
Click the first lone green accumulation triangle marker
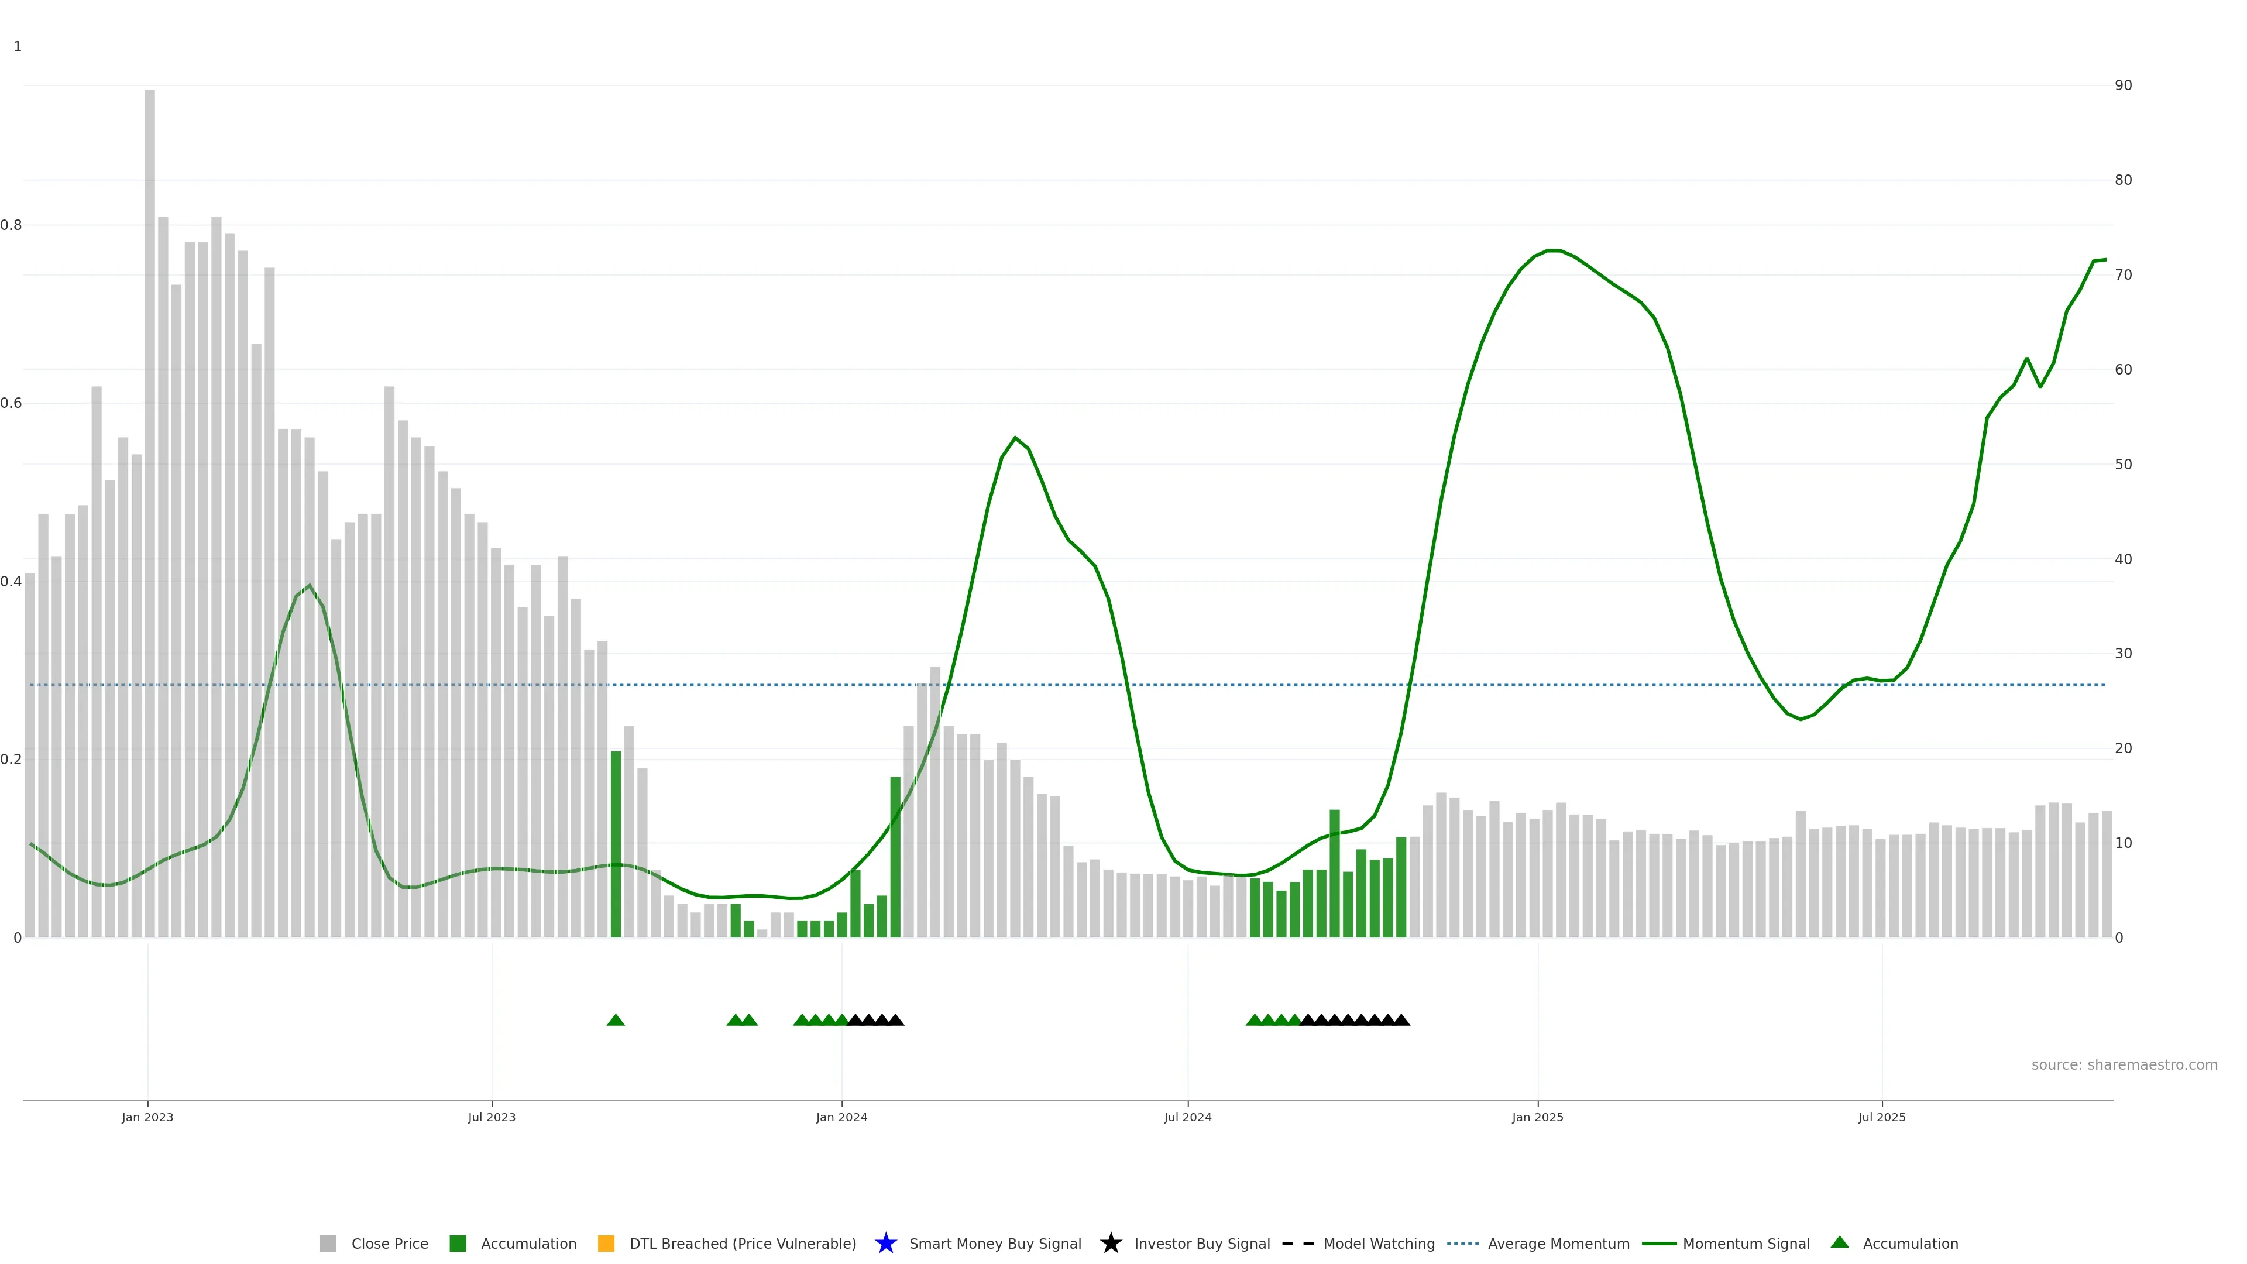pos(616,1020)
